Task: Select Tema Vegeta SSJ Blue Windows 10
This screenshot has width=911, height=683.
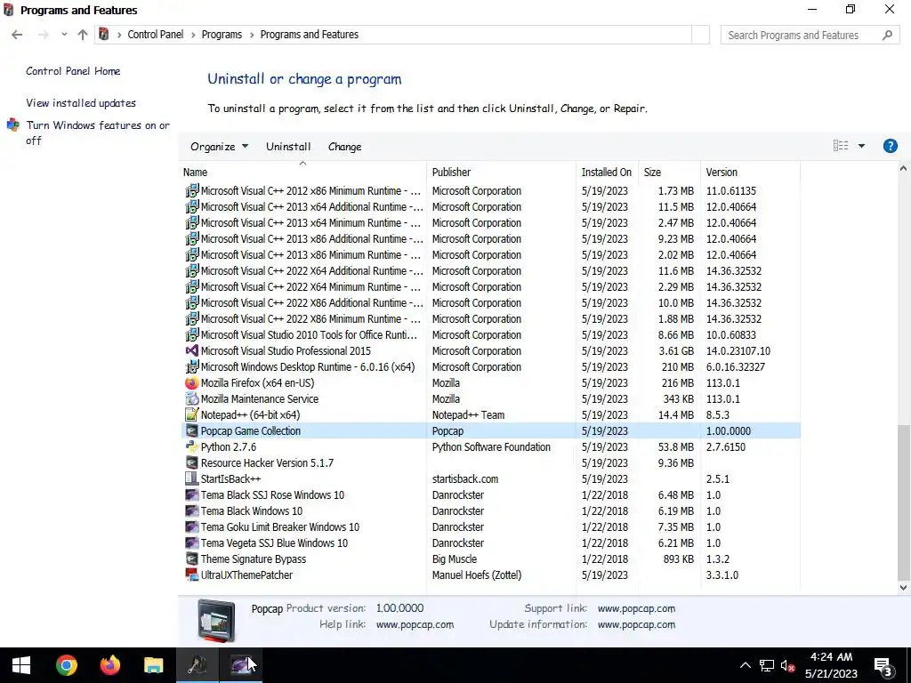Action: point(491,543)
